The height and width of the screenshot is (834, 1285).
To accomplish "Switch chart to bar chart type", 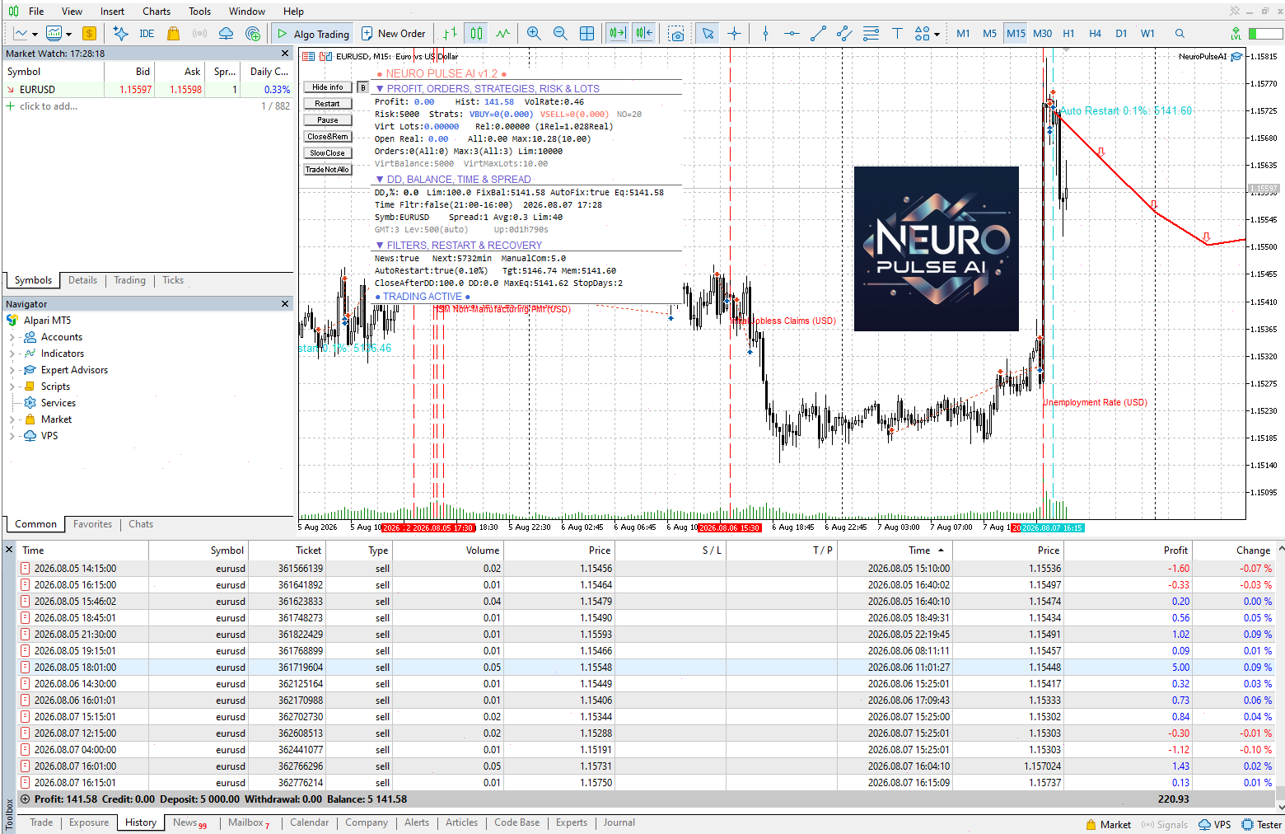I will [450, 34].
